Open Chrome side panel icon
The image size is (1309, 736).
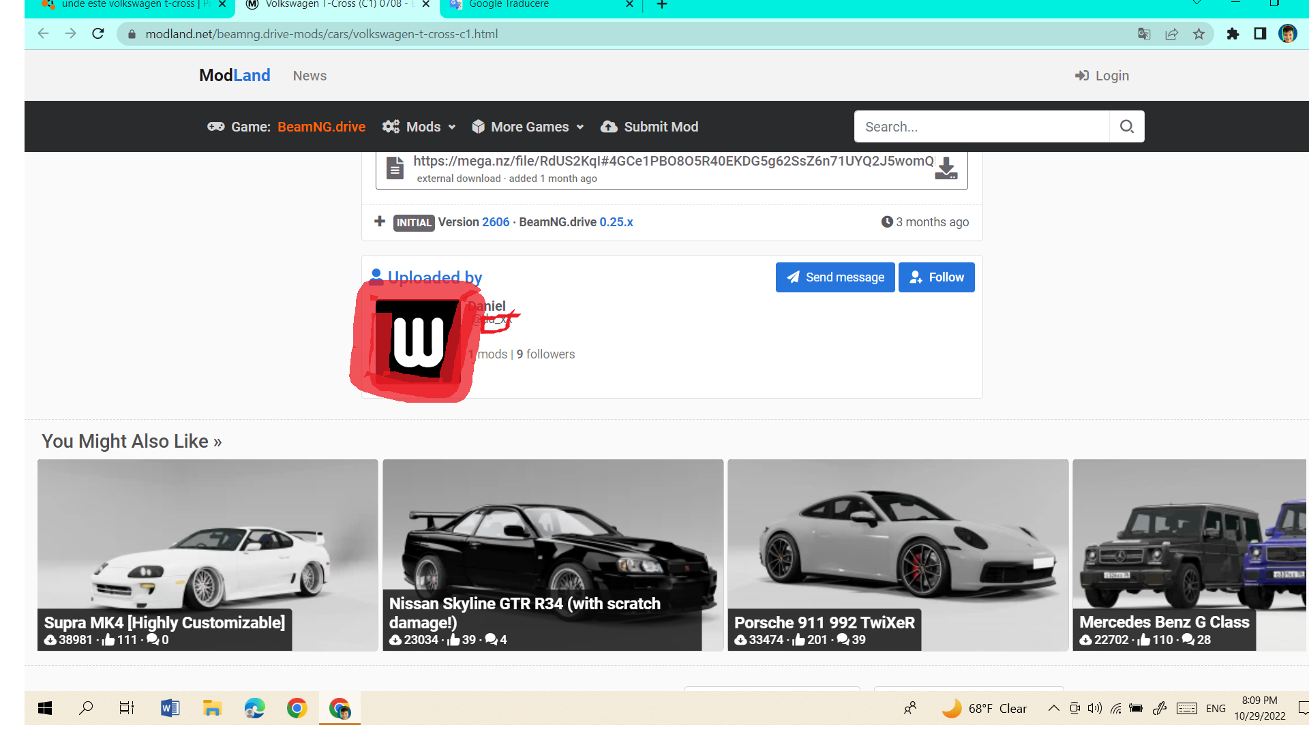1260,34
